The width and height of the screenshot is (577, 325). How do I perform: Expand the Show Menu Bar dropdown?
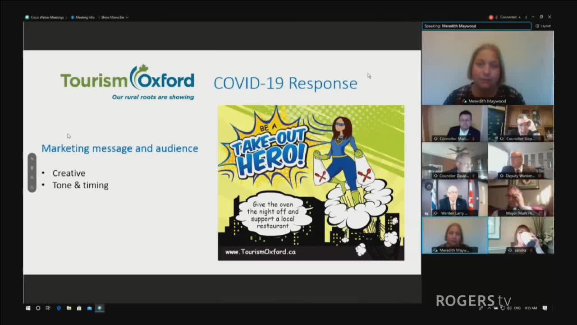[114, 17]
